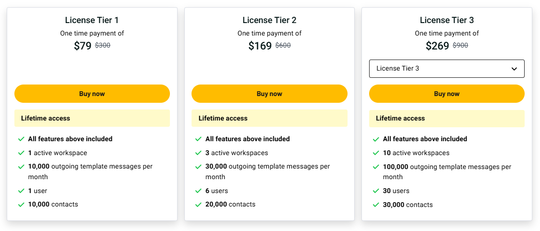This screenshot has height=231, width=540.
Task: Click checkmark beside '3 active workspaces'
Action: [x=198, y=153]
